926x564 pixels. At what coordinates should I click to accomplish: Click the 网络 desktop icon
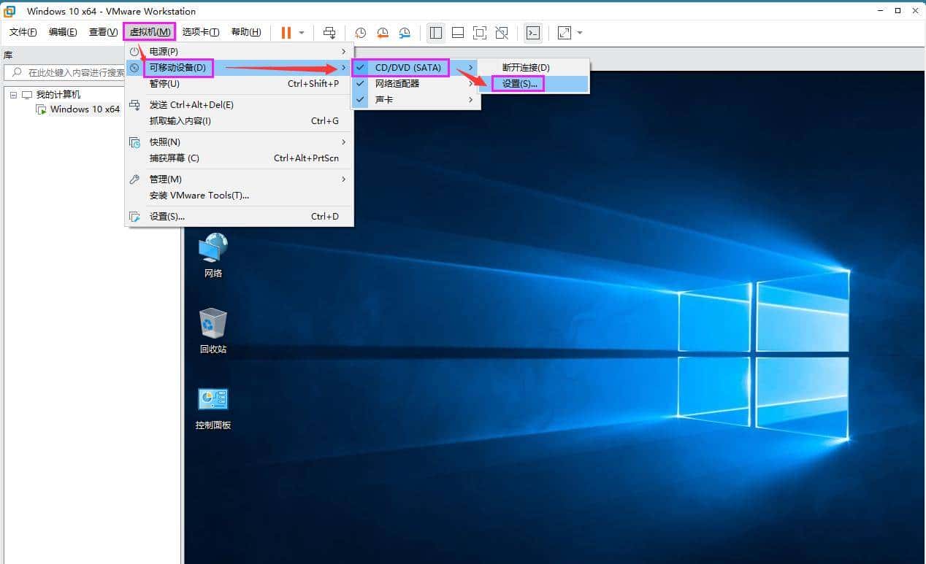click(213, 255)
